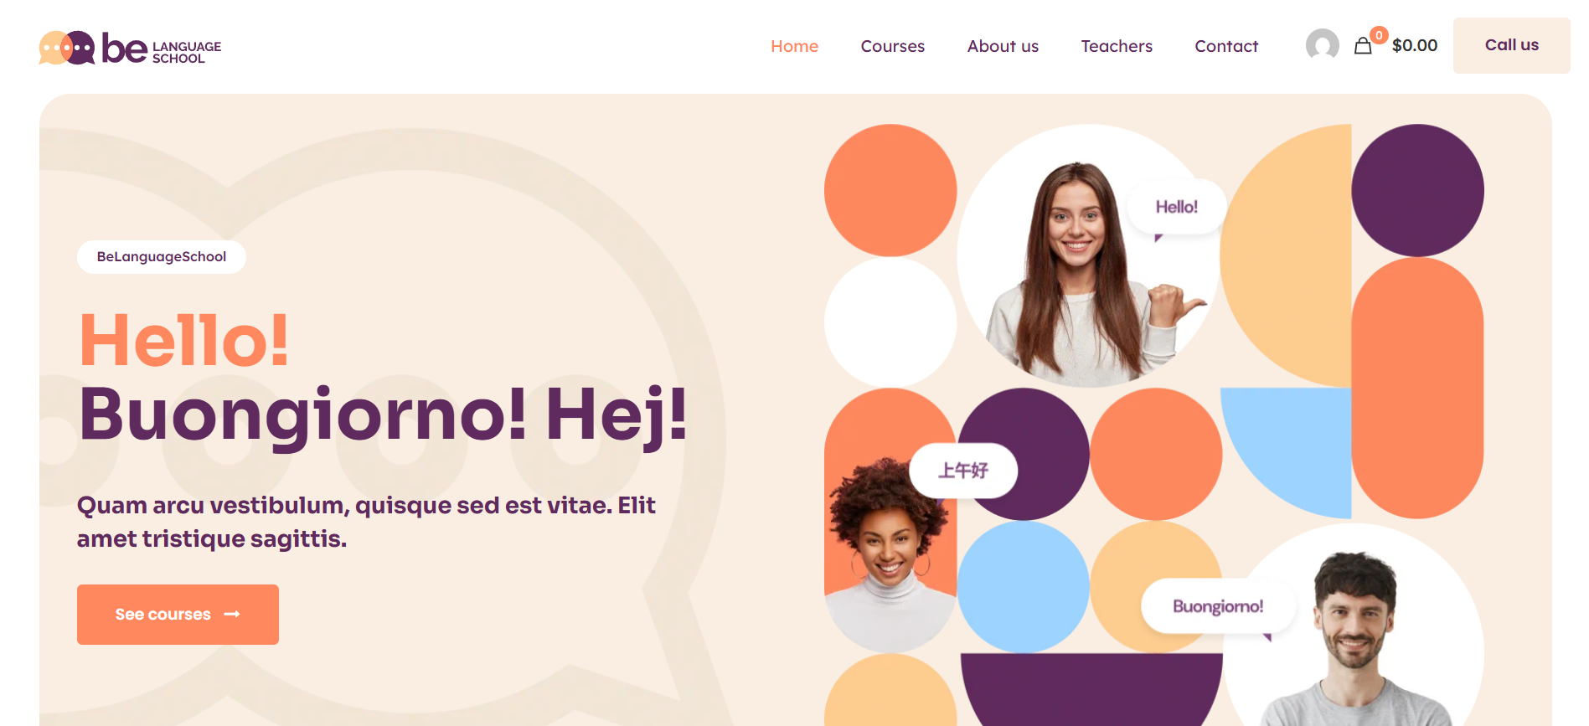Viewport: 1589px width, 726px height.
Task: Click the Call us button
Action: click(x=1511, y=45)
